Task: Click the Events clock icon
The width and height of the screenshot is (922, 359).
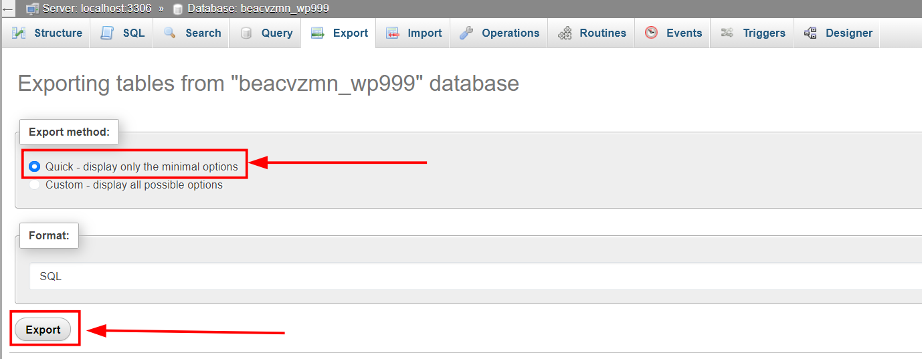Action: (651, 33)
